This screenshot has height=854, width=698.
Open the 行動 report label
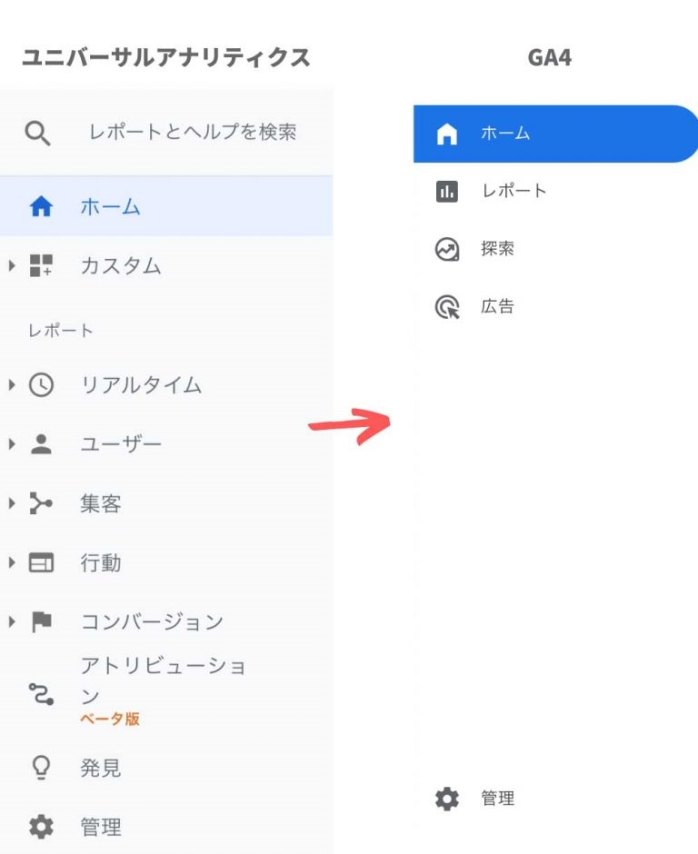coord(101,562)
